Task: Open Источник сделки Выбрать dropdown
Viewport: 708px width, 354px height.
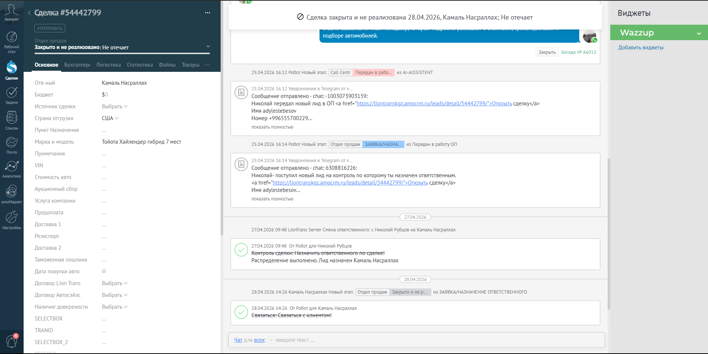Action: [x=115, y=106]
